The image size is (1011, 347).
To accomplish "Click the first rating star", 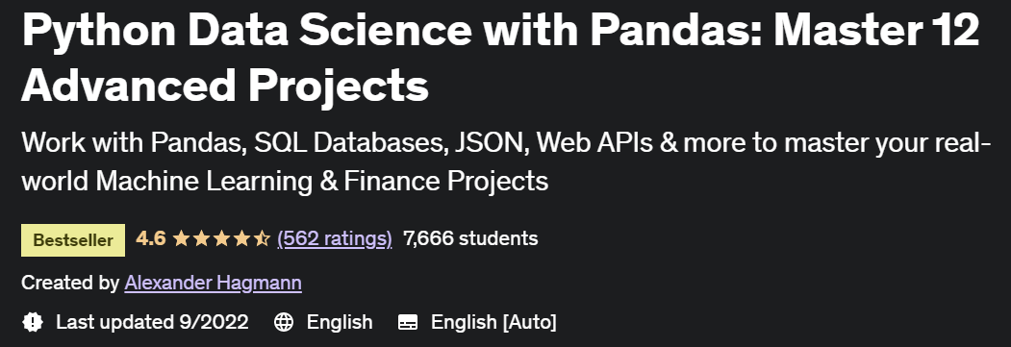I will 181,238.
